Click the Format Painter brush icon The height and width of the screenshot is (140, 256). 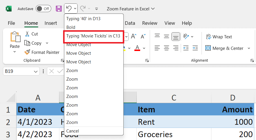pyautogui.click(x=27, y=52)
